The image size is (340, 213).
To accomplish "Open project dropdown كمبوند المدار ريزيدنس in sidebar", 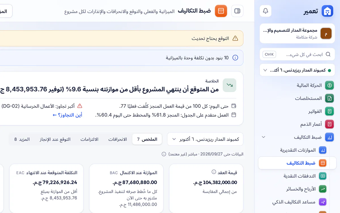I will [297, 70].
